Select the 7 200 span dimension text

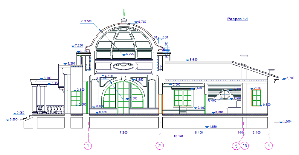(123, 132)
